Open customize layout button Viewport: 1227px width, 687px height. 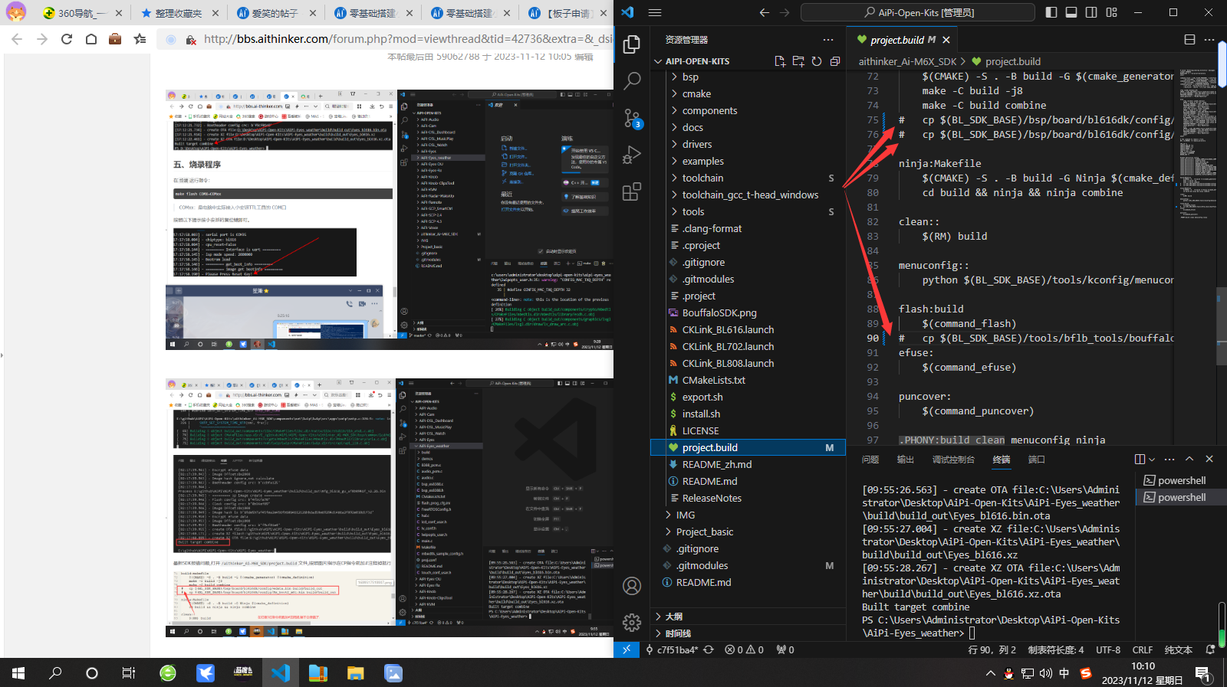pyautogui.click(x=1112, y=12)
